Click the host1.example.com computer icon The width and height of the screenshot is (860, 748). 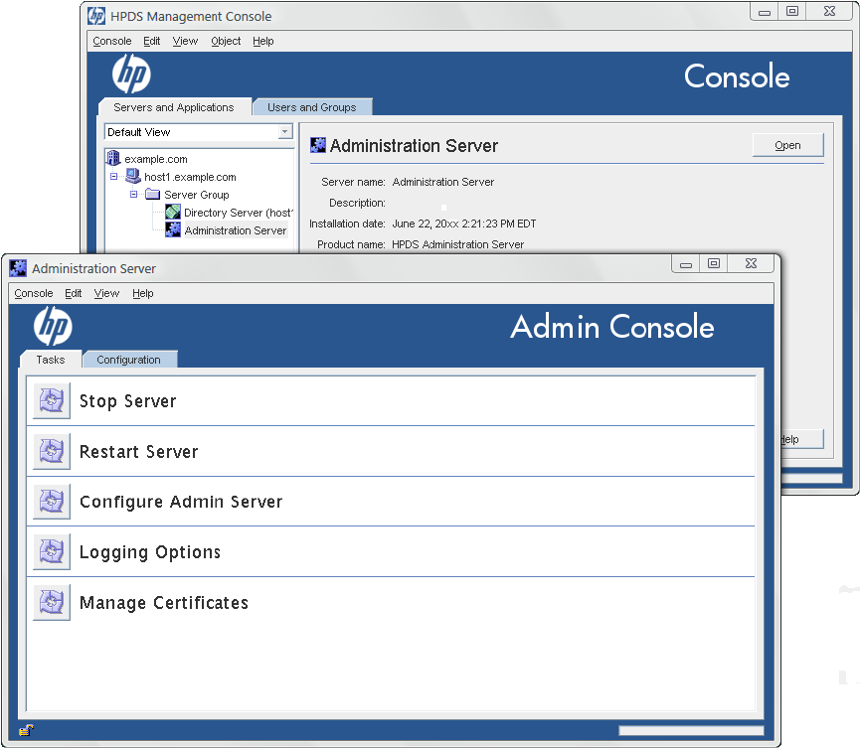pos(133,176)
